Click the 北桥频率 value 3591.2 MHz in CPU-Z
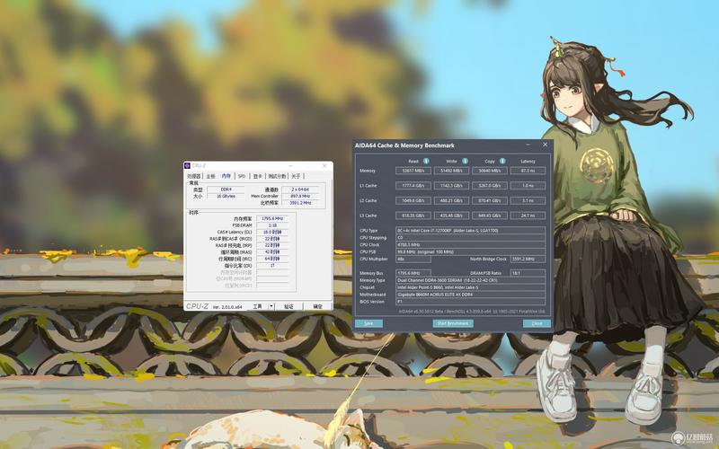Image resolution: width=719 pixels, height=449 pixels. (x=300, y=203)
